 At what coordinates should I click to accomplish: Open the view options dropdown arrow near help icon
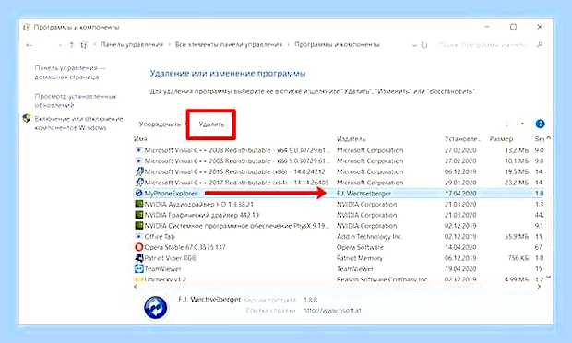(x=522, y=124)
